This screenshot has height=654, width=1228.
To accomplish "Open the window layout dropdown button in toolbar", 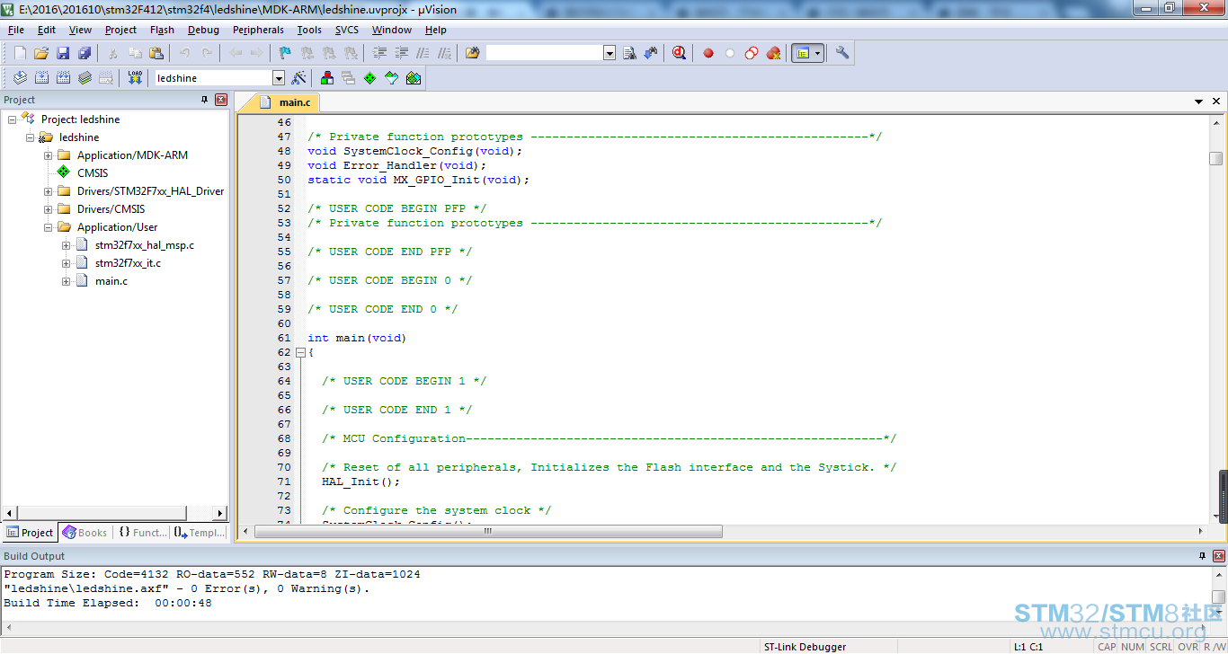I will tap(817, 53).
